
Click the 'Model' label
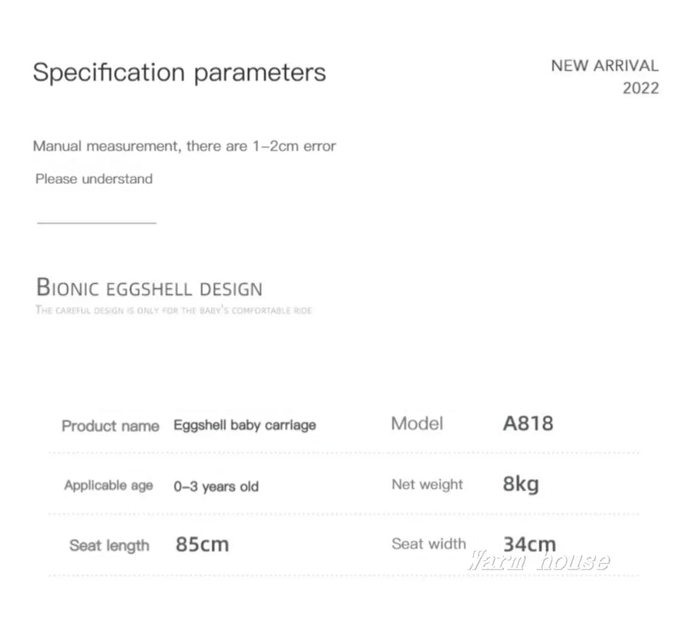[417, 423]
